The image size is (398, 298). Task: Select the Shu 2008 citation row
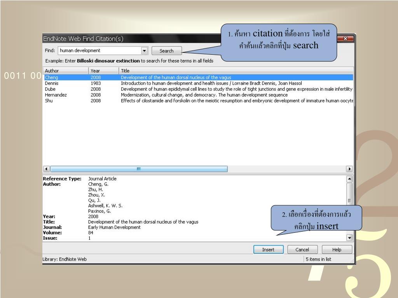tap(198, 100)
